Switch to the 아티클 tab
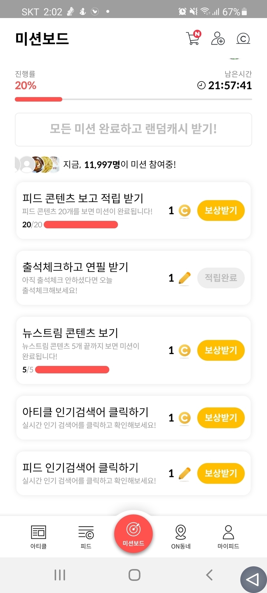The image size is (267, 593). click(x=39, y=536)
